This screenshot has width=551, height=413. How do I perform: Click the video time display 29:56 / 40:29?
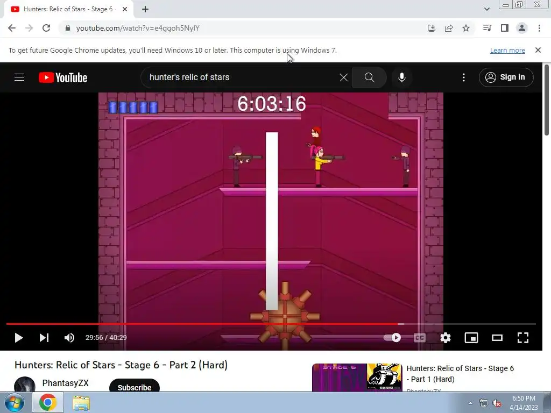point(106,338)
